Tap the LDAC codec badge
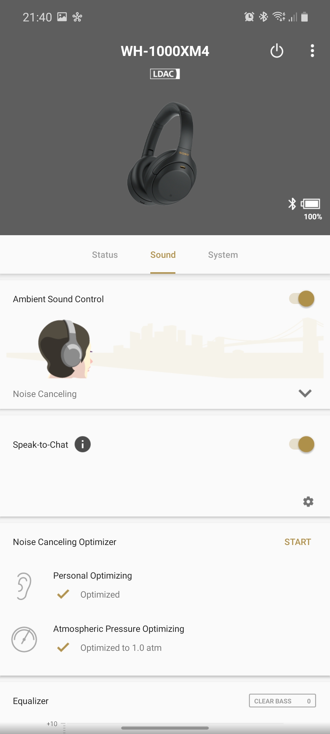This screenshot has width=330, height=734. click(x=165, y=74)
